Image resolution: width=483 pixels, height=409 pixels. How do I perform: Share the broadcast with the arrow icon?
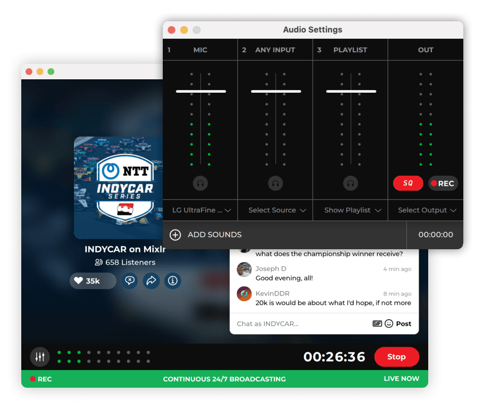point(151,281)
